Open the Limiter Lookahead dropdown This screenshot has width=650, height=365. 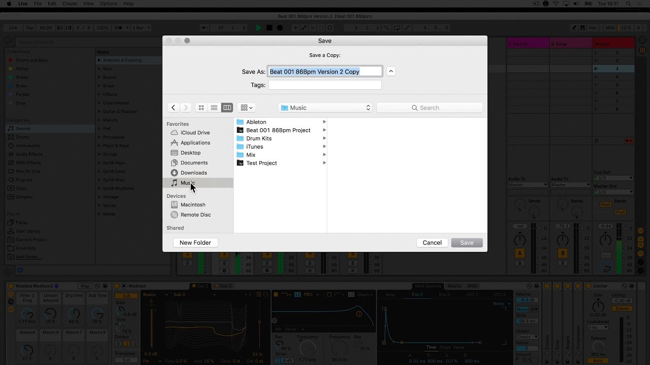click(x=598, y=327)
